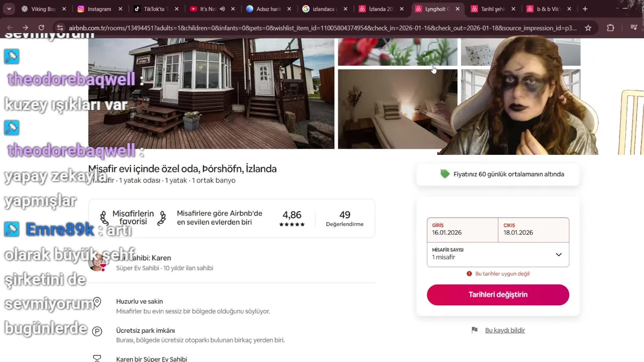
Task: Mute the It's No tab audio icon
Action: tap(222, 9)
